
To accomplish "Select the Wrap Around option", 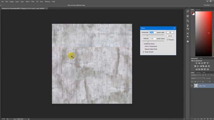I will pyautogui.click(x=143, y=52).
